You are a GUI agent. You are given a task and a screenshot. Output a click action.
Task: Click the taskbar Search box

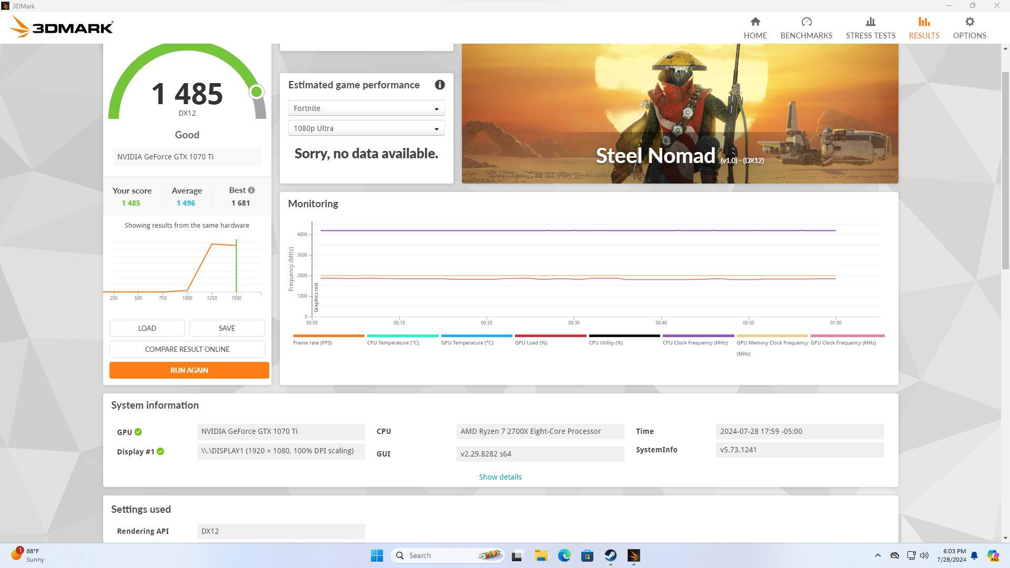447,555
